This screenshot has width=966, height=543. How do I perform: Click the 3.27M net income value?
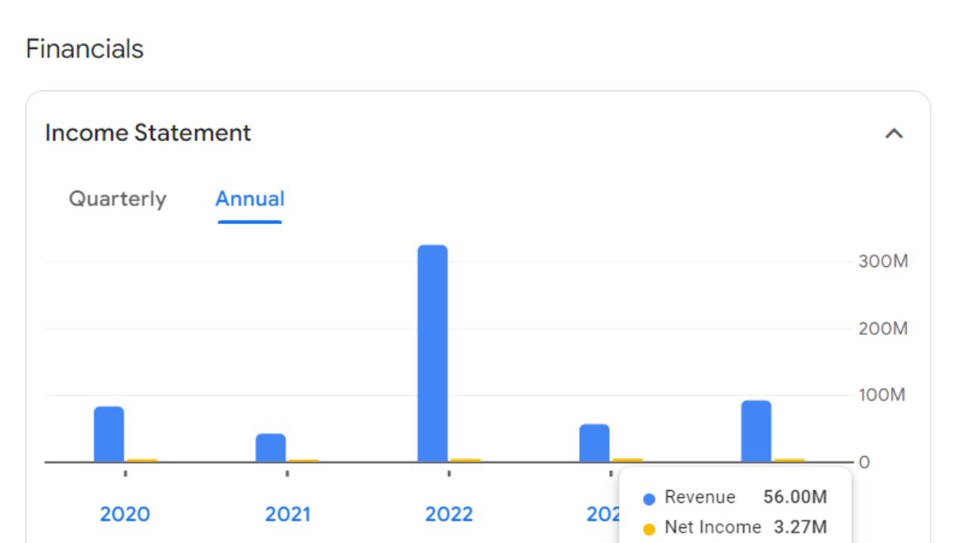coord(801,527)
